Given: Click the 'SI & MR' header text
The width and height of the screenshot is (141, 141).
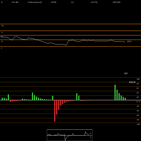Looking at the screenshot, I should (x=15, y=2).
